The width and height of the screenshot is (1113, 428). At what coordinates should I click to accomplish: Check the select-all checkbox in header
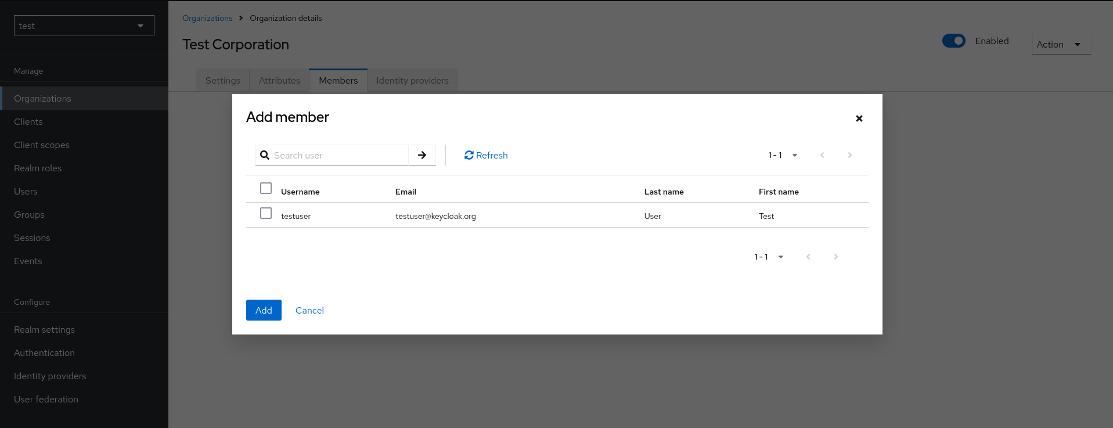tap(266, 188)
